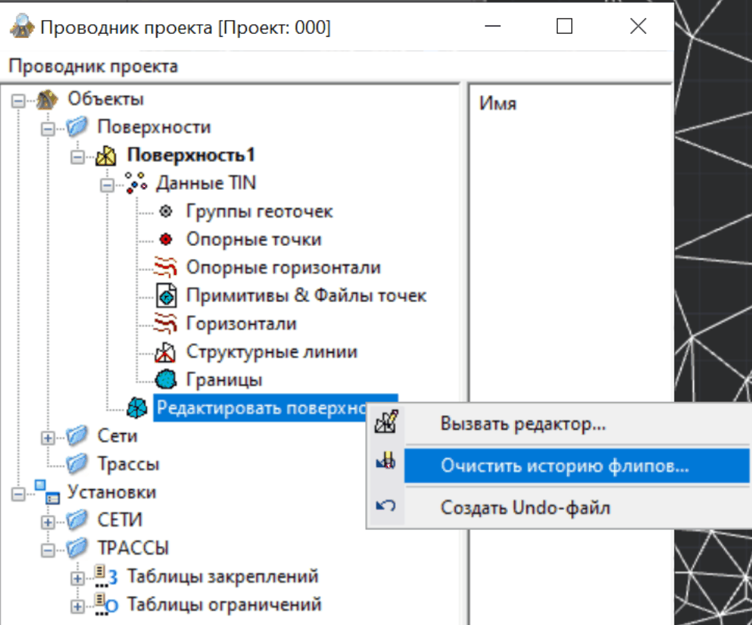Click the Примитивы & Файлы точек icon
This screenshot has width=752, height=625.
coord(166,296)
